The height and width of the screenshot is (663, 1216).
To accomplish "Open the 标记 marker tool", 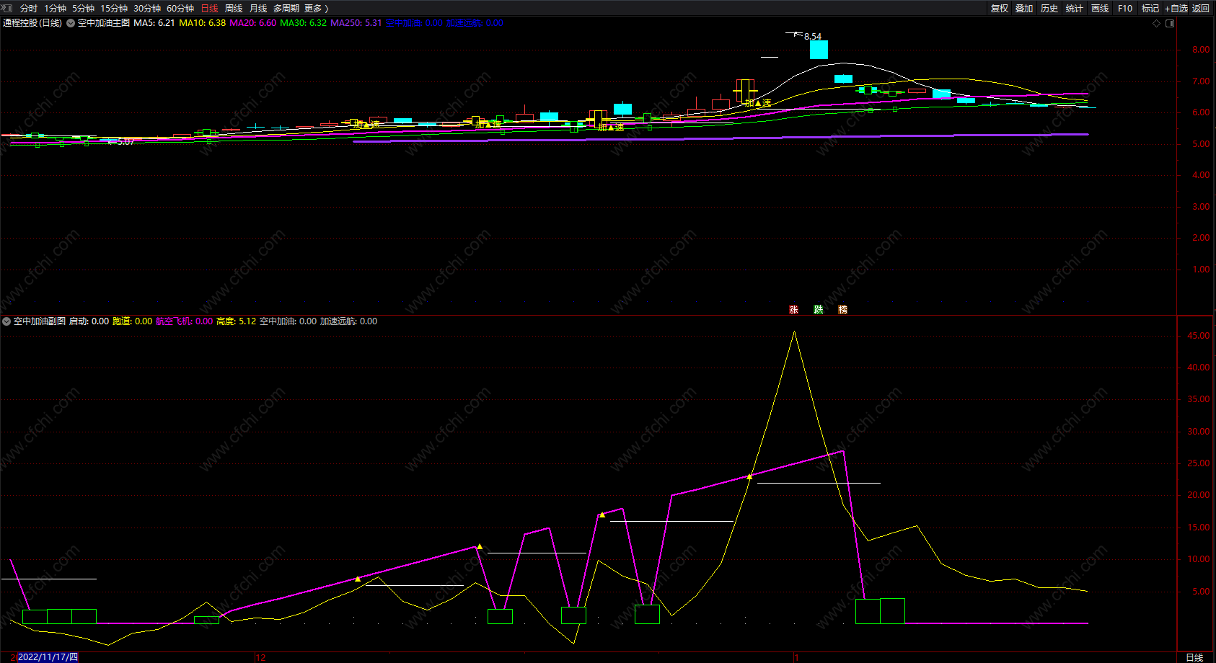I will click(1150, 9).
